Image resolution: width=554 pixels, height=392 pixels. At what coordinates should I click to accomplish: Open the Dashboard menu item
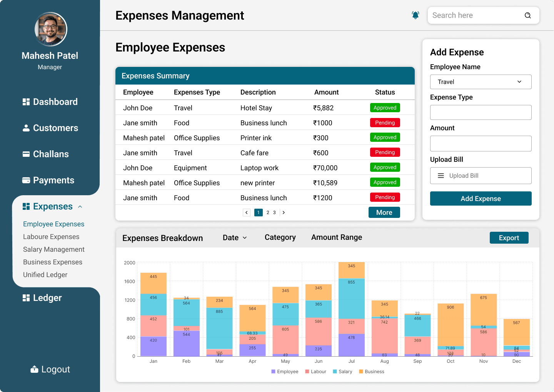[x=50, y=102]
